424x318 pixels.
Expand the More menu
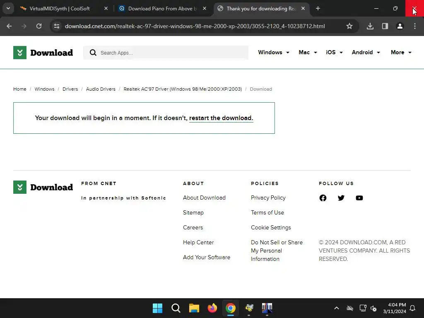tap(401, 53)
